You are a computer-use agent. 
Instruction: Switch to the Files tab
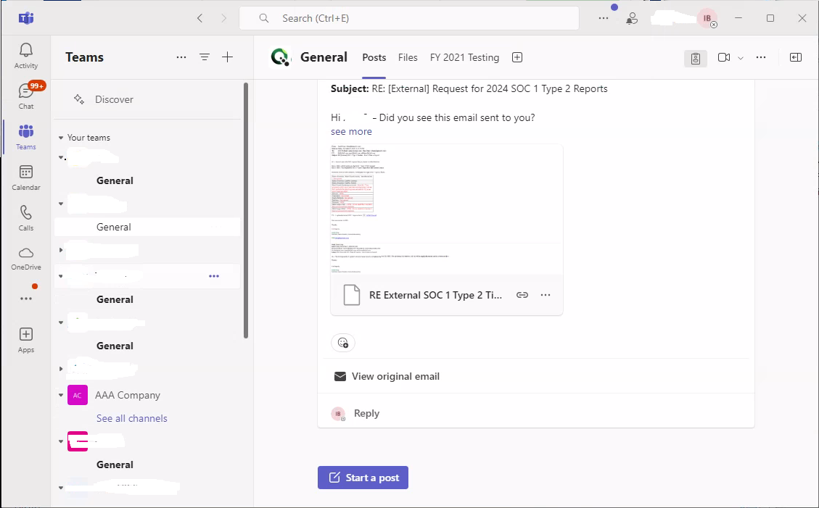[x=408, y=57]
